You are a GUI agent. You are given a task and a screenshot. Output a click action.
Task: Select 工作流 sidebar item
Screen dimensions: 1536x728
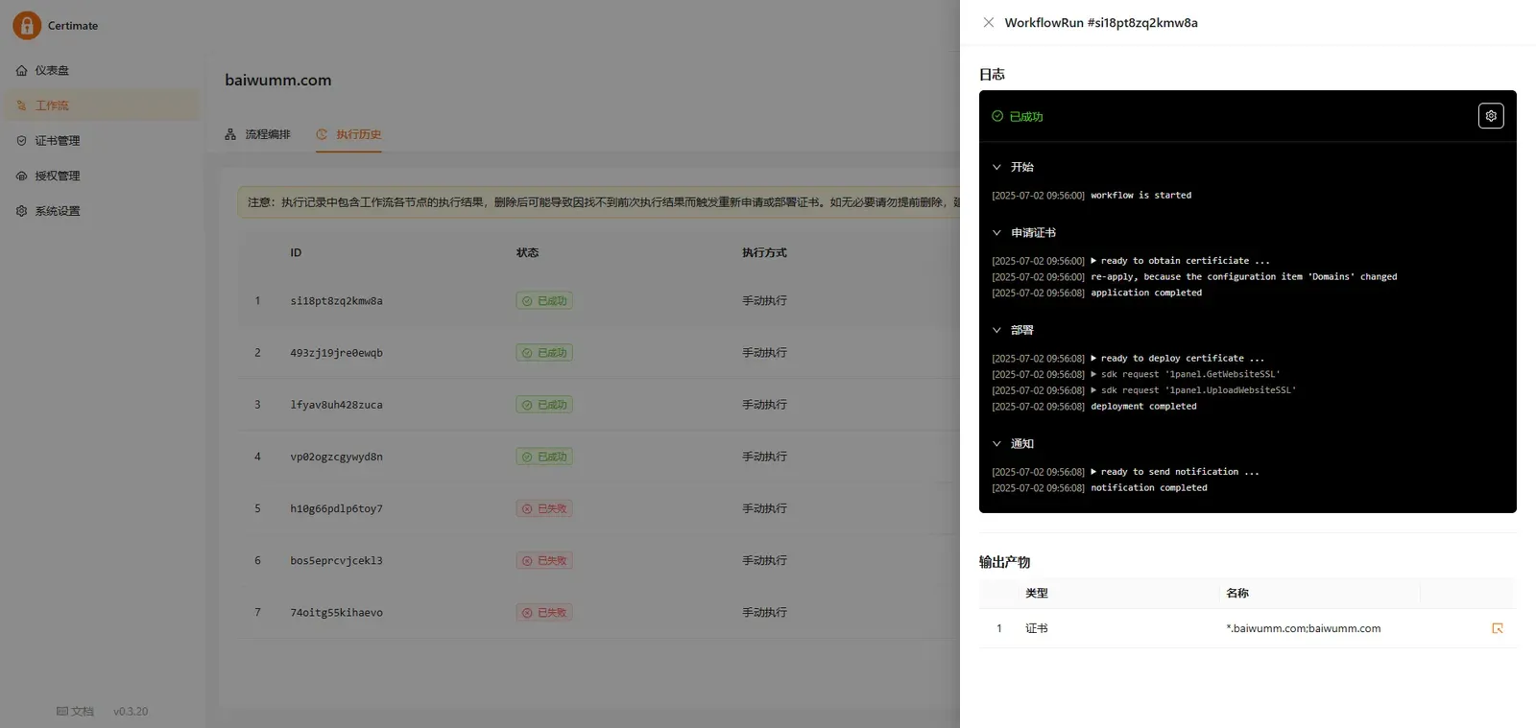pos(102,106)
